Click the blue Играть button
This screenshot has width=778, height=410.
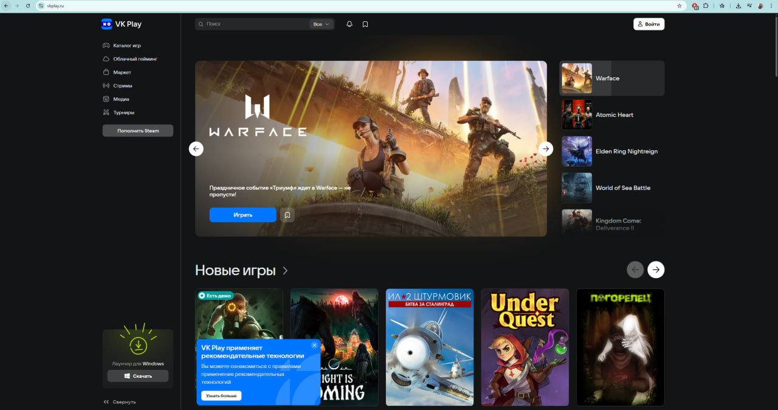(243, 215)
